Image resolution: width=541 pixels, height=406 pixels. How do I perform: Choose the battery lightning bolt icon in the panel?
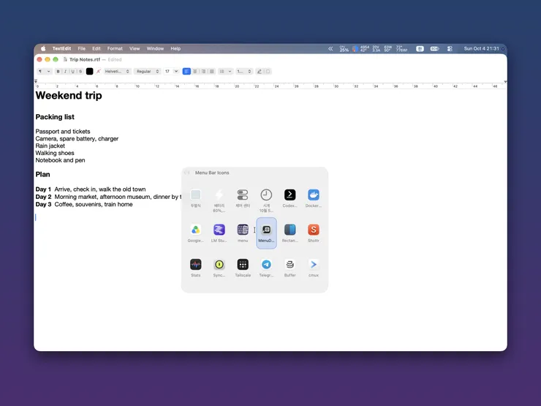[x=219, y=195]
